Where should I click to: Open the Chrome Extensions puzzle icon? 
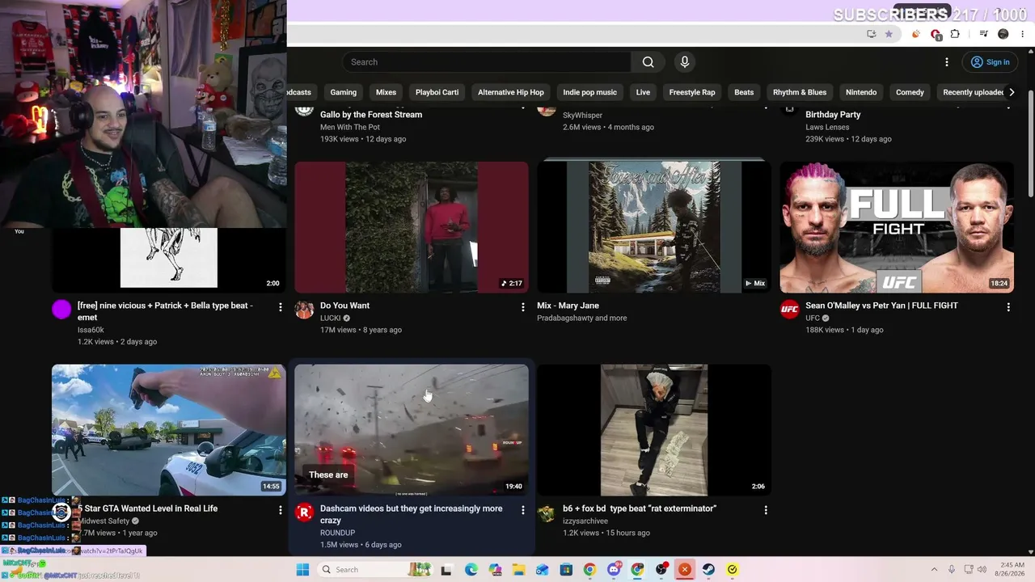[x=955, y=34]
